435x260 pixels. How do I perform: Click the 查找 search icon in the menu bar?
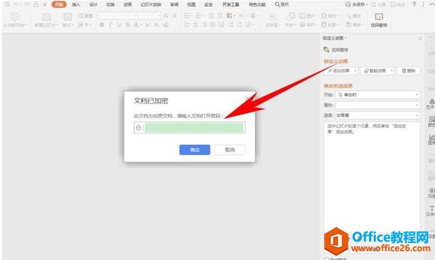click(277, 5)
